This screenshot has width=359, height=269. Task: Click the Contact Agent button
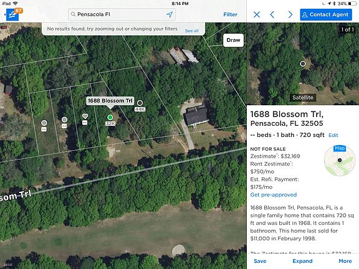(x=326, y=15)
